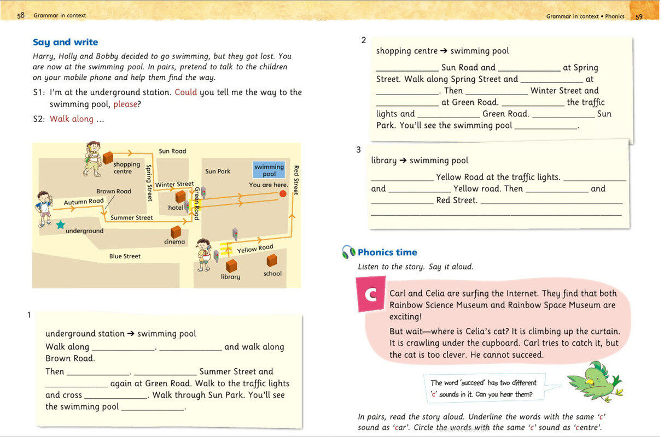Click the boy standing at Autumn Road

(43, 208)
